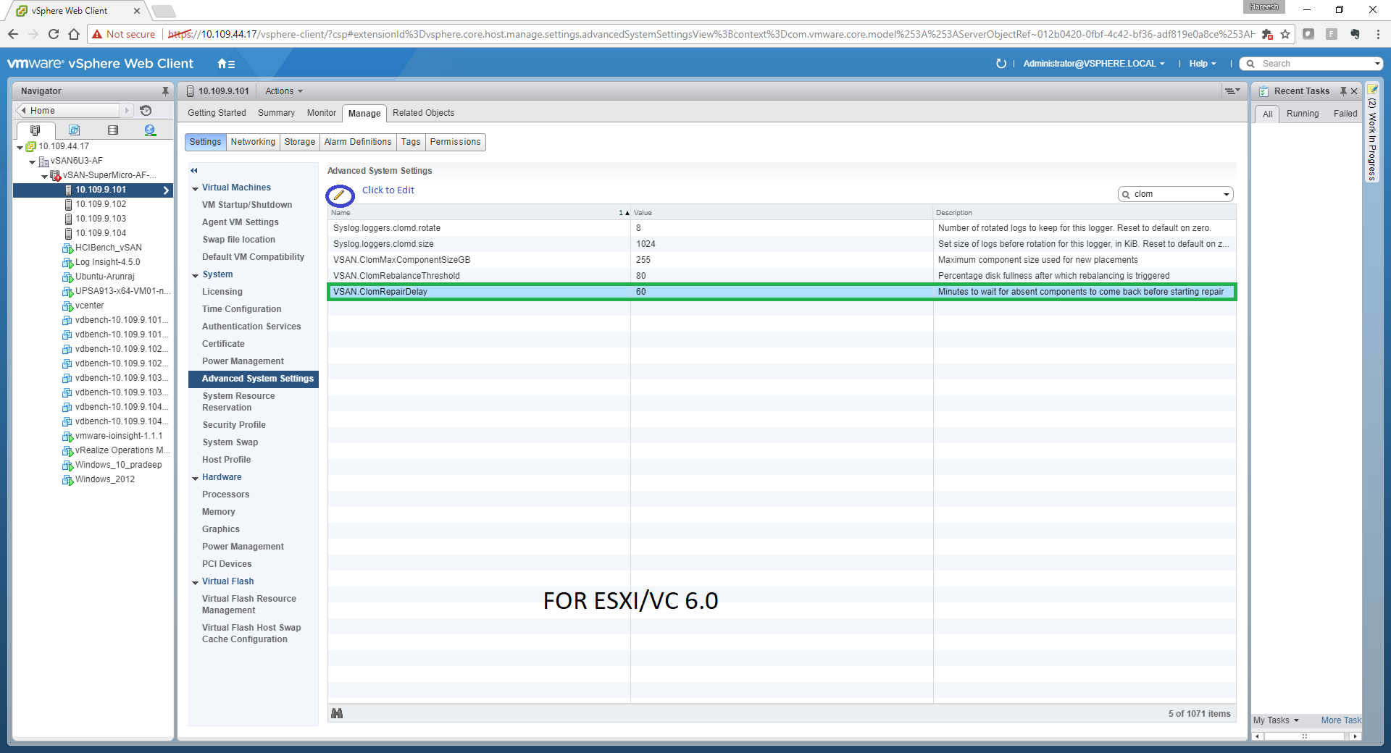Collapse the vSAN6U3-AF datacenter tree node

(33, 161)
